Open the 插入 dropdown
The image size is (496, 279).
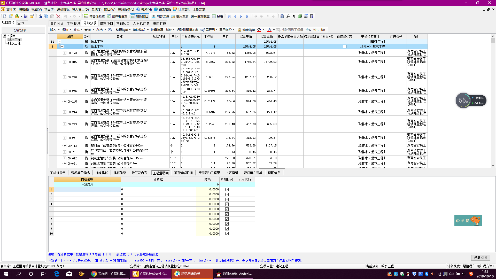click(x=55, y=30)
